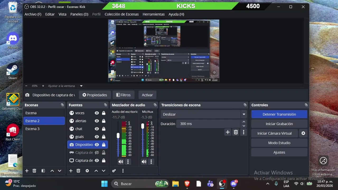338x190 pixels.
Task: Add a scene transition plus icon
Action: [x=228, y=132]
